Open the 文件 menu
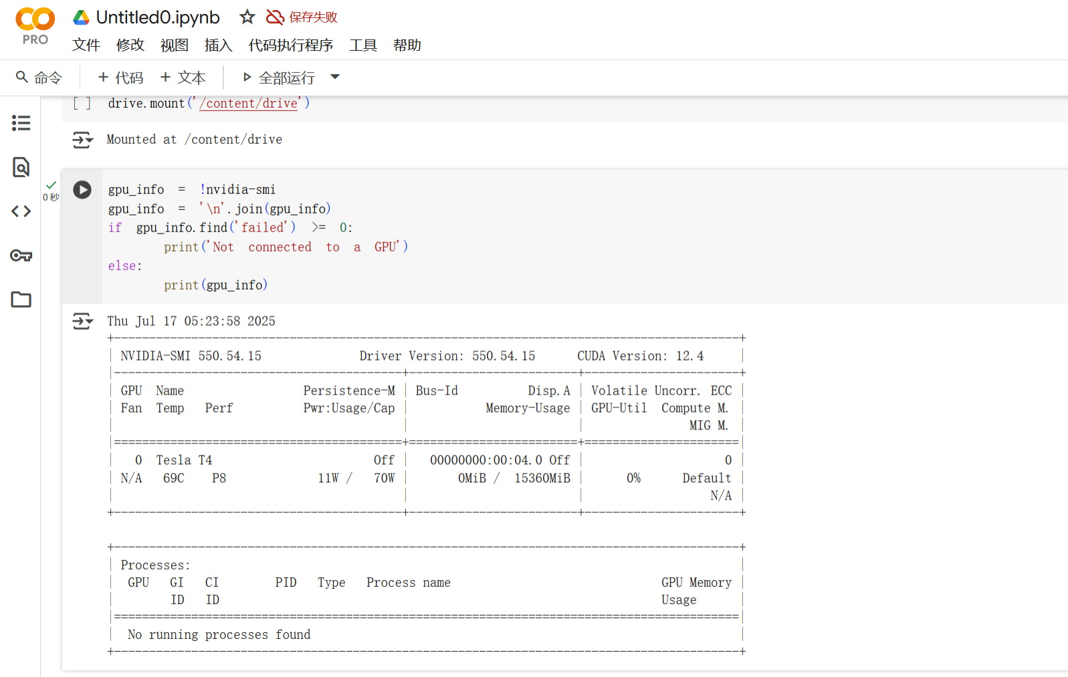The width and height of the screenshot is (1068, 677). tap(86, 45)
